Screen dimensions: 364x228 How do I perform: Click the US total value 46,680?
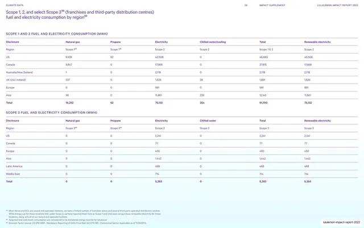[263, 57]
